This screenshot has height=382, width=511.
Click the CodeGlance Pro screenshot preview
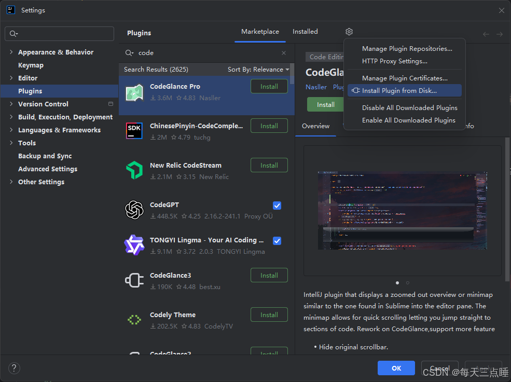pos(403,211)
